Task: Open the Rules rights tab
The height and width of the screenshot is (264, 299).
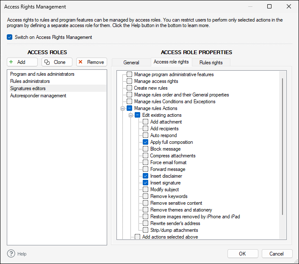Action: coord(211,63)
